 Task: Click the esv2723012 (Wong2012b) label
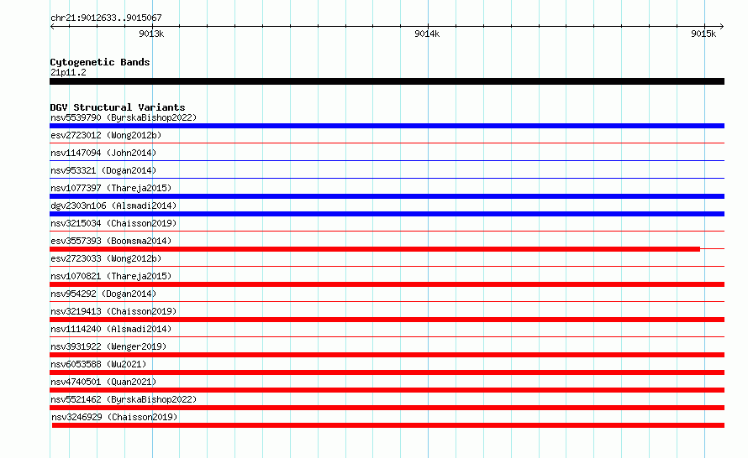pos(106,135)
